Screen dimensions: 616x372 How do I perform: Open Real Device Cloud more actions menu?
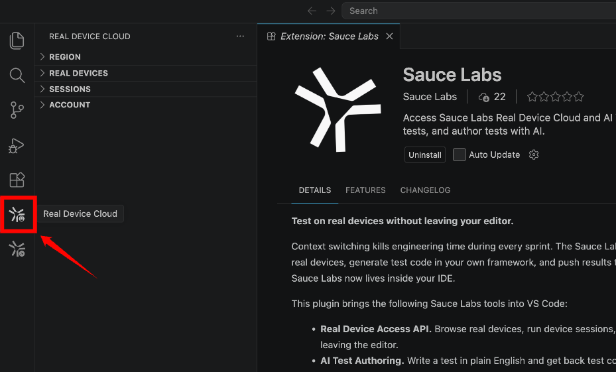point(240,36)
